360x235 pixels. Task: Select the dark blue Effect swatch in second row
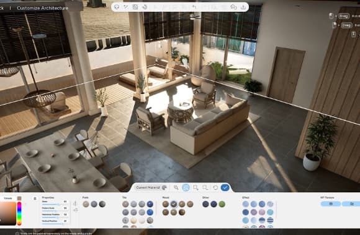(246, 212)
